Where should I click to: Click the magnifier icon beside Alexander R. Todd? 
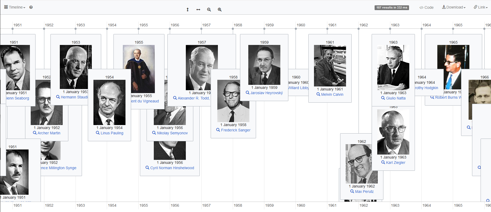(175, 98)
